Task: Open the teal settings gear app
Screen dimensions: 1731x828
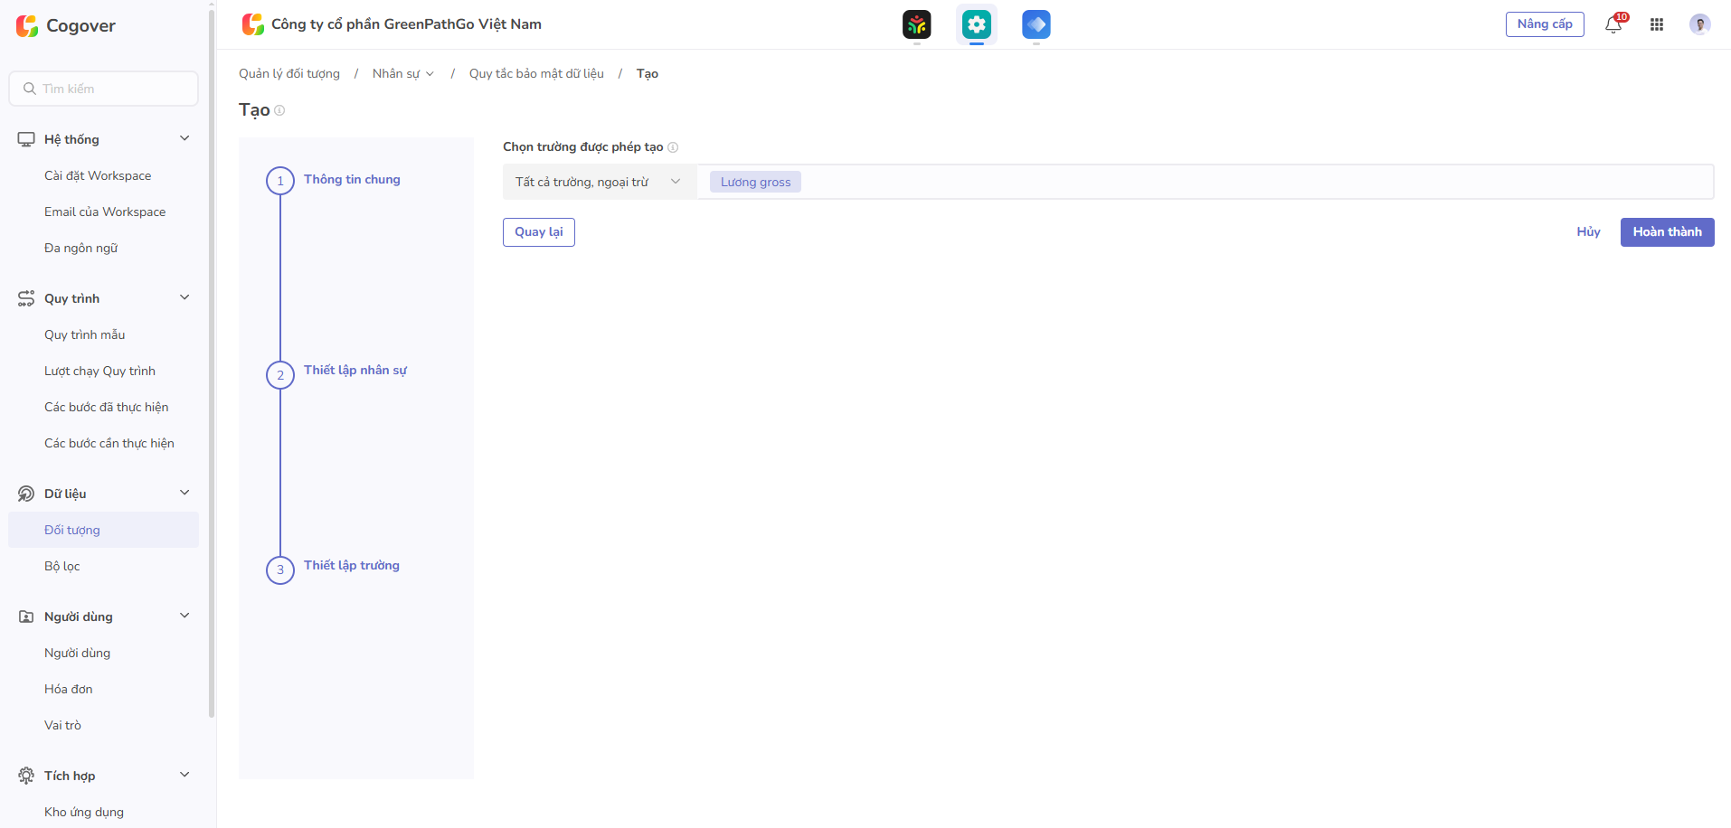Action: point(976,24)
